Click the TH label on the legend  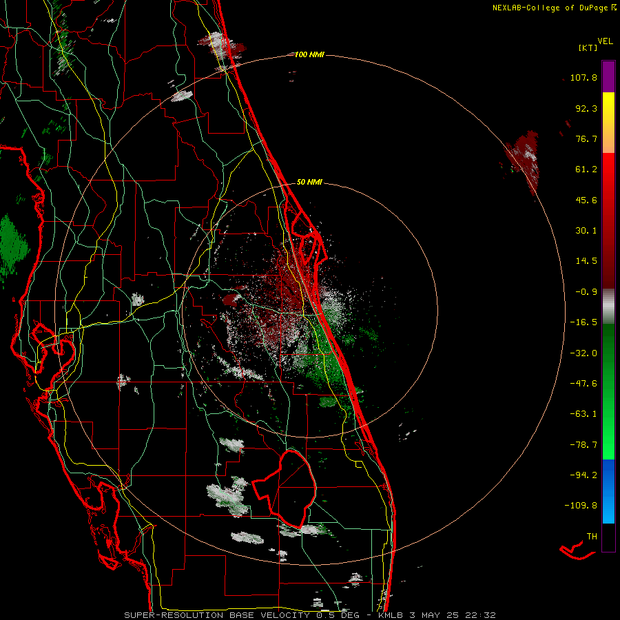592,537
